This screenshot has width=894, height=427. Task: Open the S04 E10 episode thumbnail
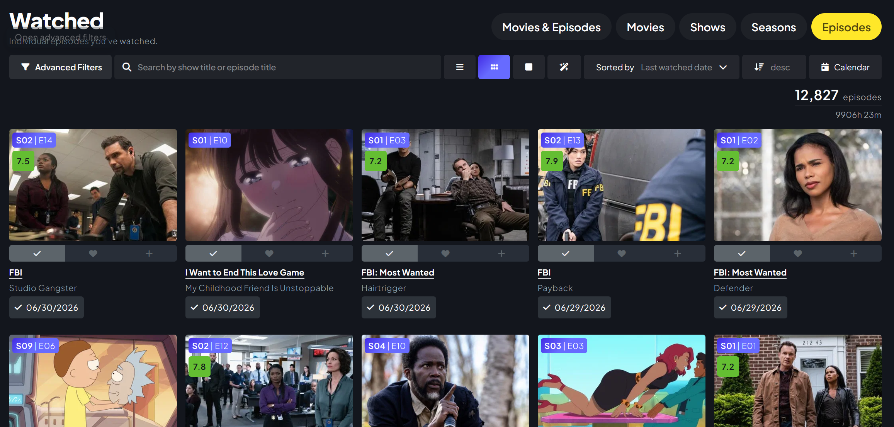tap(445, 381)
